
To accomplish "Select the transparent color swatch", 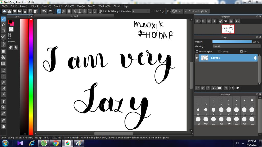I will [x=11, y=29].
